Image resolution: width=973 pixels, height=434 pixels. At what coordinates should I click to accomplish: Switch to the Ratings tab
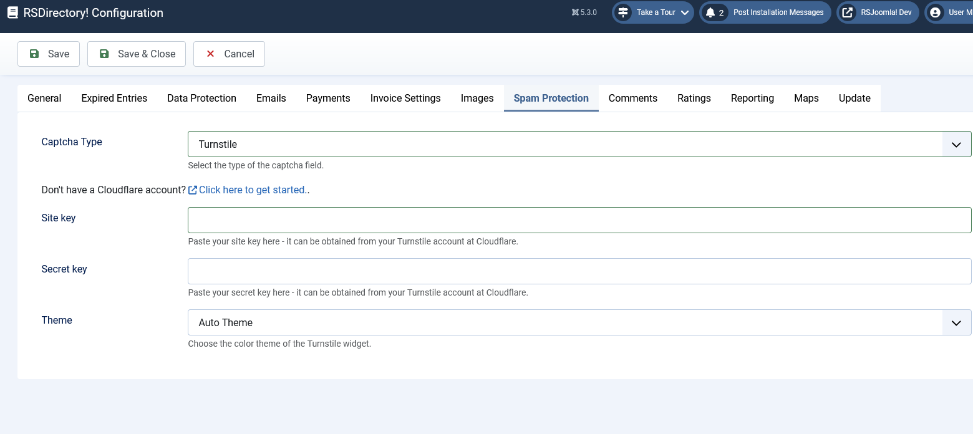click(x=694, y=98)
